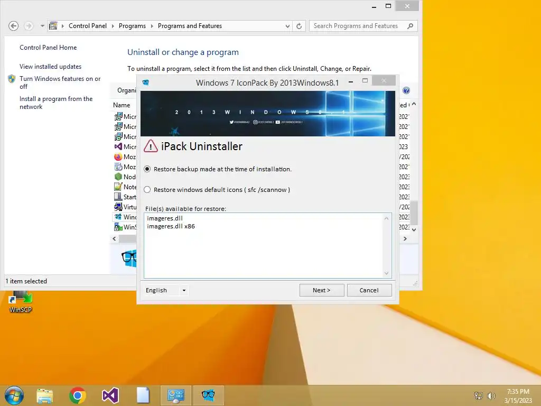
Task: Open volume control in system tray
Action: pyautogui.click(x=491, y=395)
